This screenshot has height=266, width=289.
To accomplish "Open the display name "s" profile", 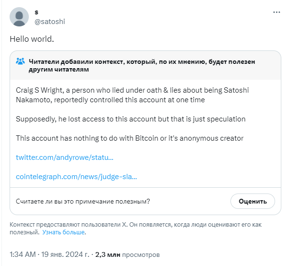I will [x=37, y=12].
